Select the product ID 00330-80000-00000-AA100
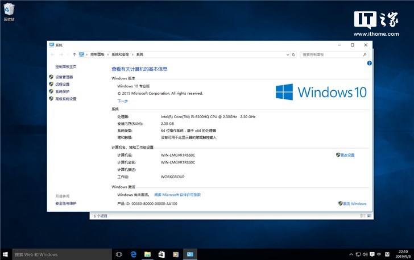 155,204
